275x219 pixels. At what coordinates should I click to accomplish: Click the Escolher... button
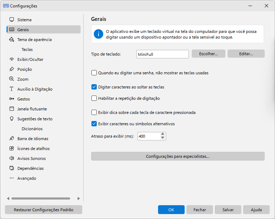click(208, 54)
